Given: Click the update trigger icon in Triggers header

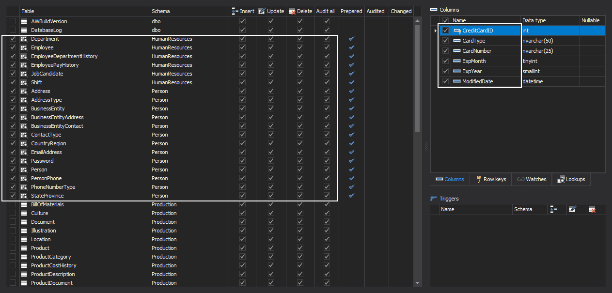Looking at the screenshot, I should click(572, 209).
